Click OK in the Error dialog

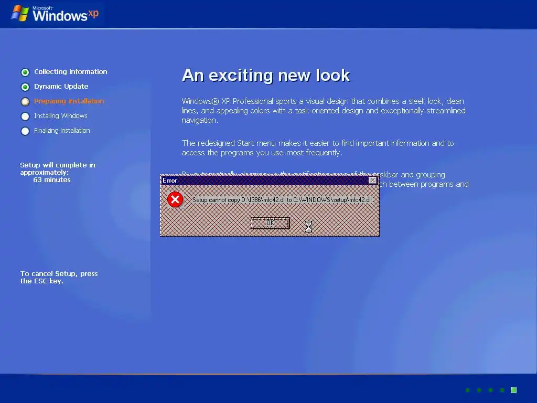click(x=270, y=223)
